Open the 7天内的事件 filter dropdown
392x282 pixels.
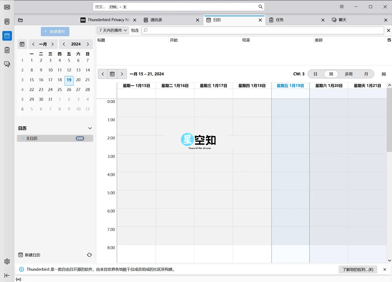(112, 30)
